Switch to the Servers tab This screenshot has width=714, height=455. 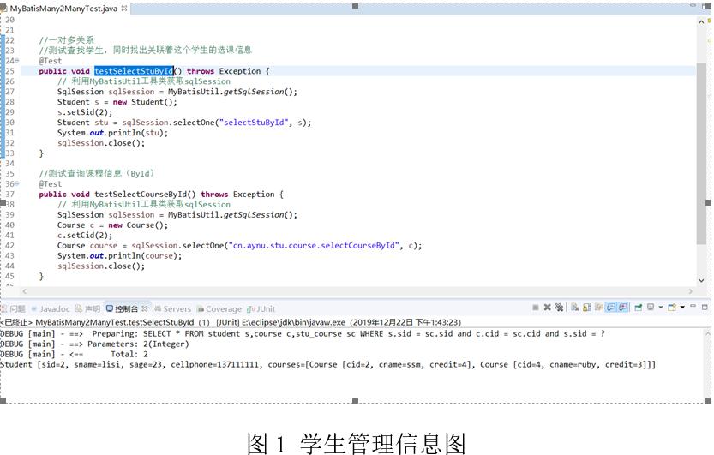(173, 309)
